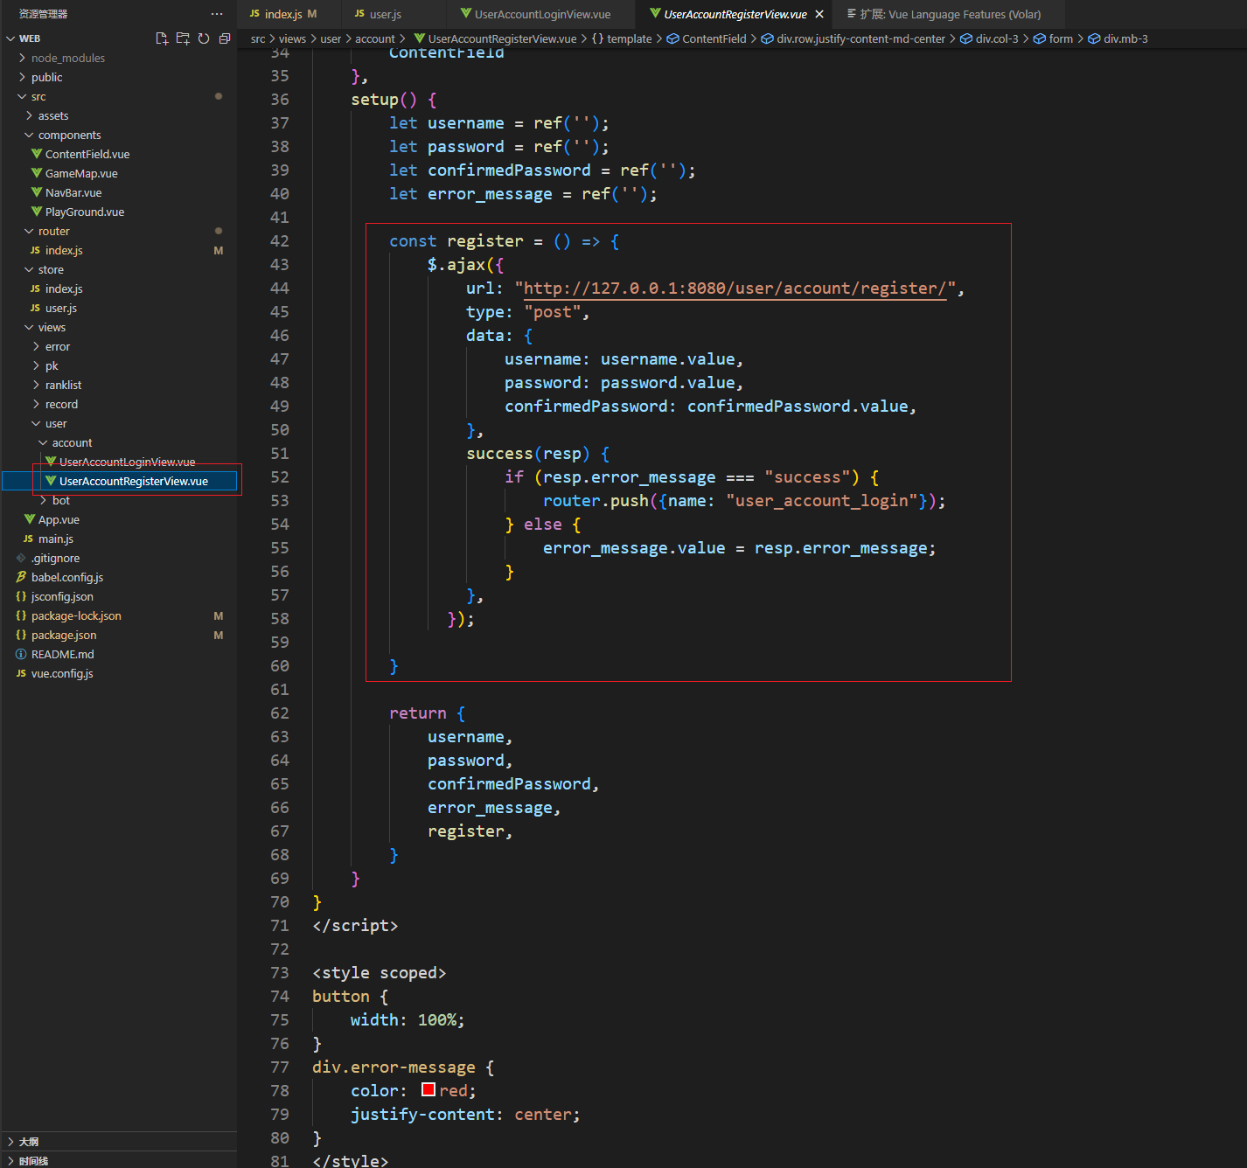Open ContentField.vue from the file tree
This screenshot has width=1247, height=1168.
(87, 154)
